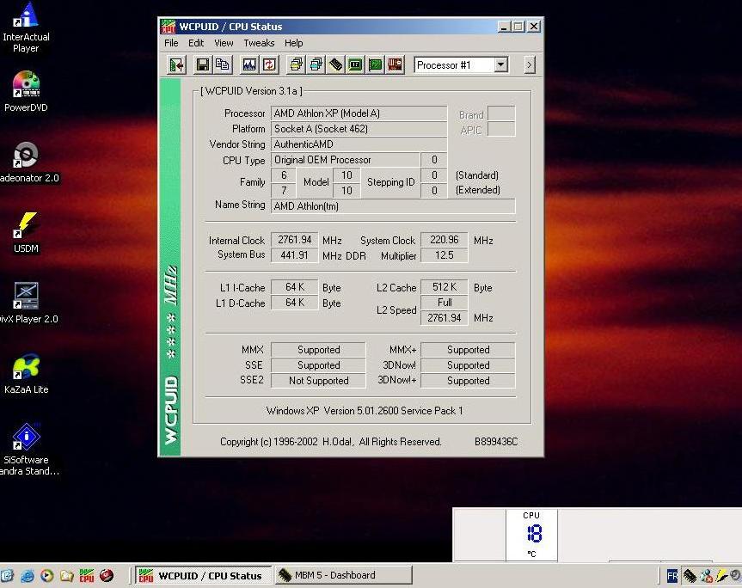Switch to MBM 5 - Dashboard taskbar button
742x588 pixels.
[343, 575]
